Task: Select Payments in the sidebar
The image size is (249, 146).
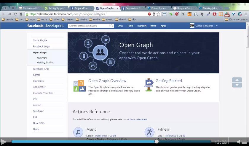Action: 38,81
